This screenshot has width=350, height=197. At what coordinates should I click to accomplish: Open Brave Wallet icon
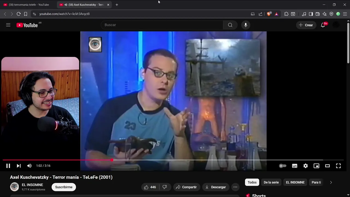tap(318, 14)
